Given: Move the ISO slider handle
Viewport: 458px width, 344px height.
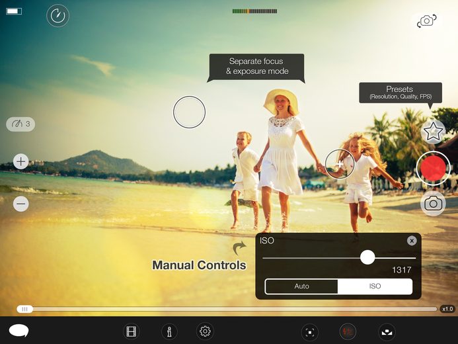Looking at the screenshot, I should coord(367,257).
